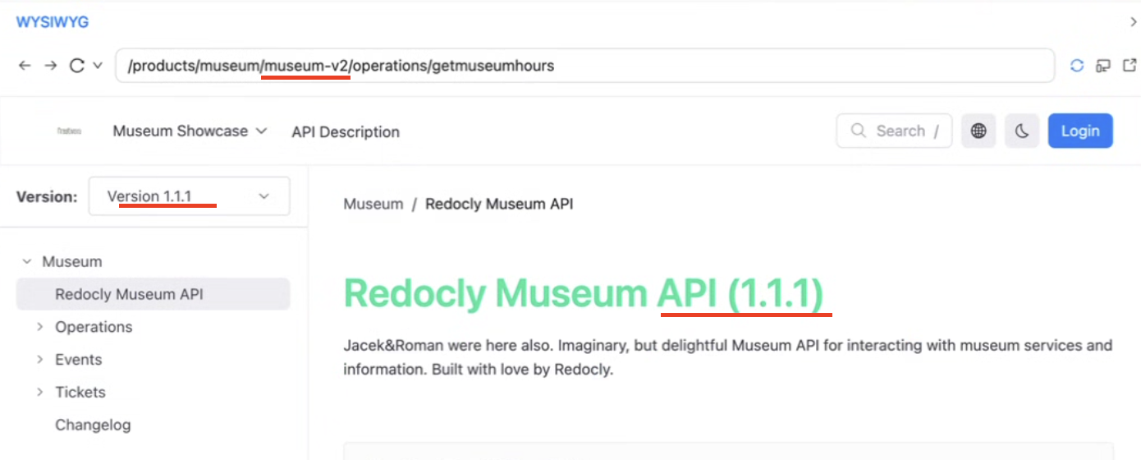
Task: Click the site logo in header
Action: pyautogui.click(x=69, y=131)
